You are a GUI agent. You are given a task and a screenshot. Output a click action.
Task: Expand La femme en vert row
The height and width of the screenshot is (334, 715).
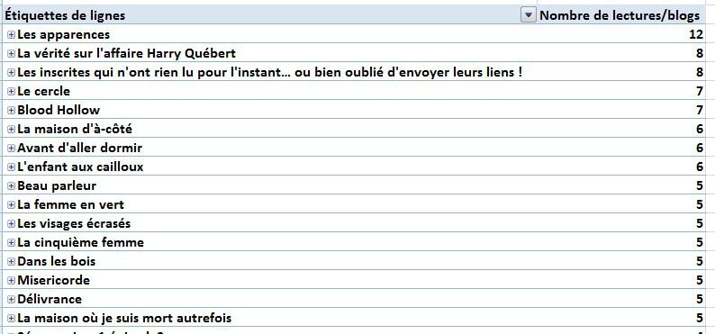point(12,205)
